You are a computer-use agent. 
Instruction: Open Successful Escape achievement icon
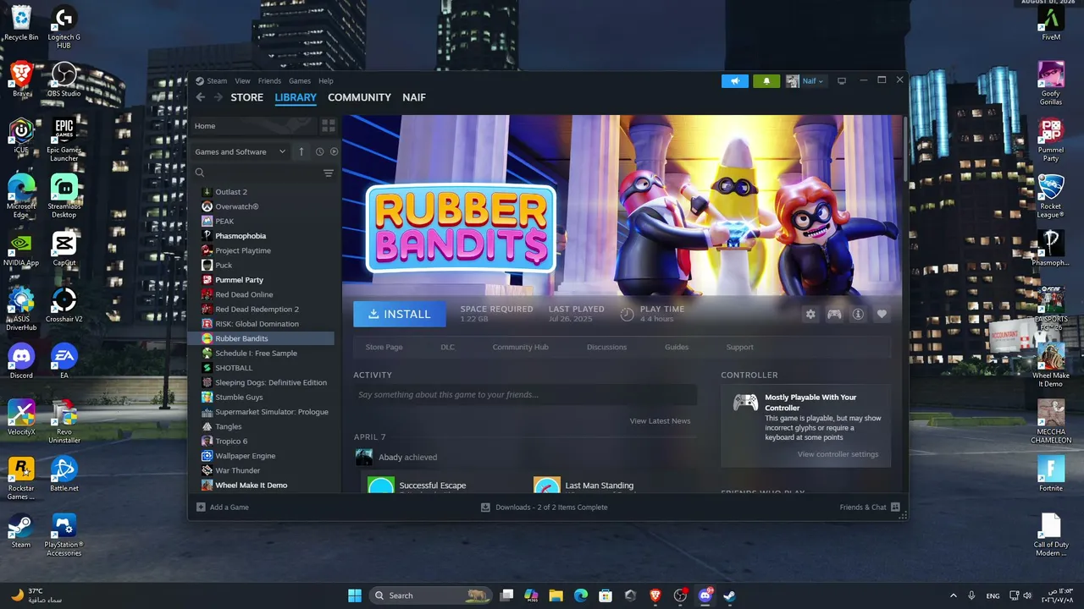click(381, 486)
